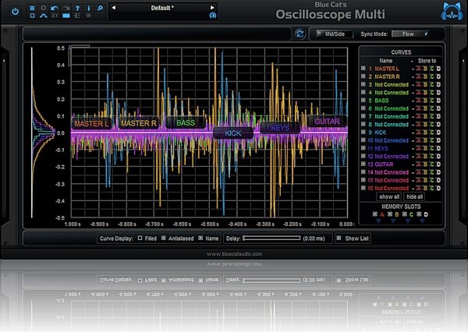Click the magnifier zoom icon
Screen dimensions: 468x332
pos(101,8)
